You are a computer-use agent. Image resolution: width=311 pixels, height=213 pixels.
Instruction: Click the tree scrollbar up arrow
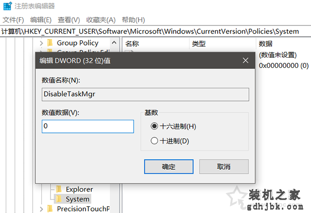tap(114, 43)
